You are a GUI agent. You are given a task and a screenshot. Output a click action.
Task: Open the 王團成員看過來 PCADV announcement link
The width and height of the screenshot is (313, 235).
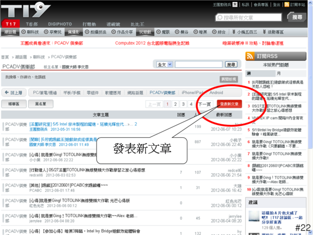[52, 43]
